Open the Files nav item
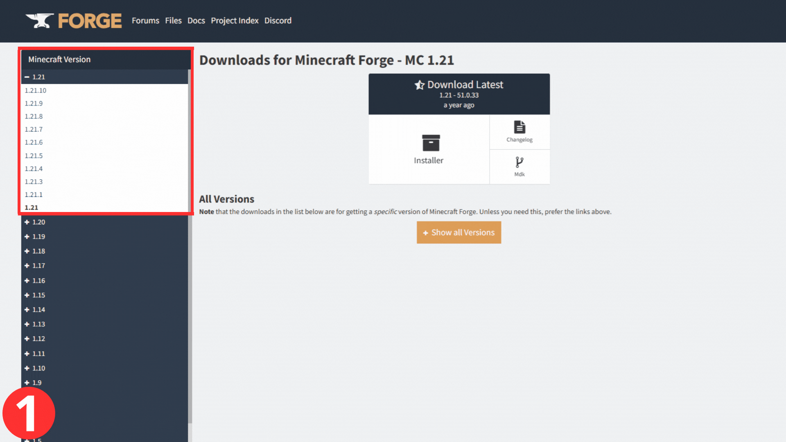Image resolution: width=786 pixels, height=442 pixels. pos(173,20)
